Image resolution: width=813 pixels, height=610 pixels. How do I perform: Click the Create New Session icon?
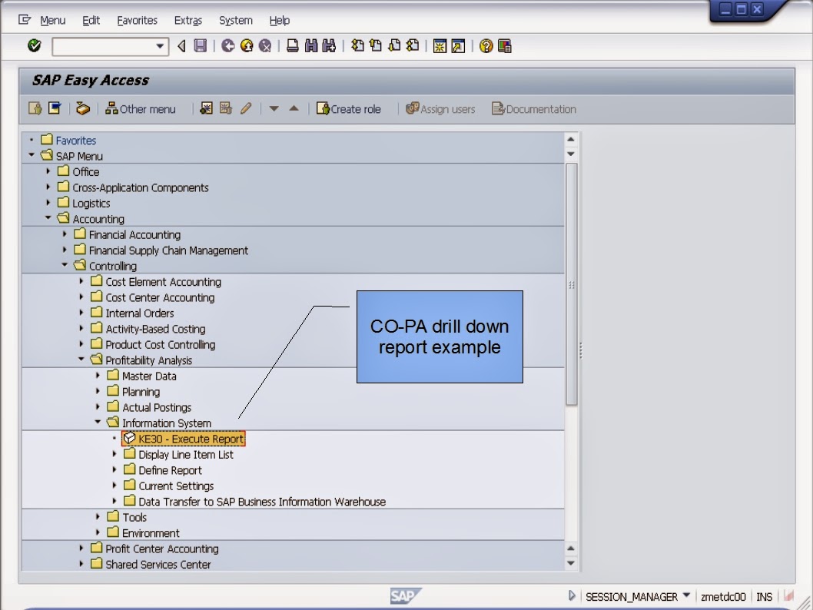pyautogui.click(x=440, y=45)
